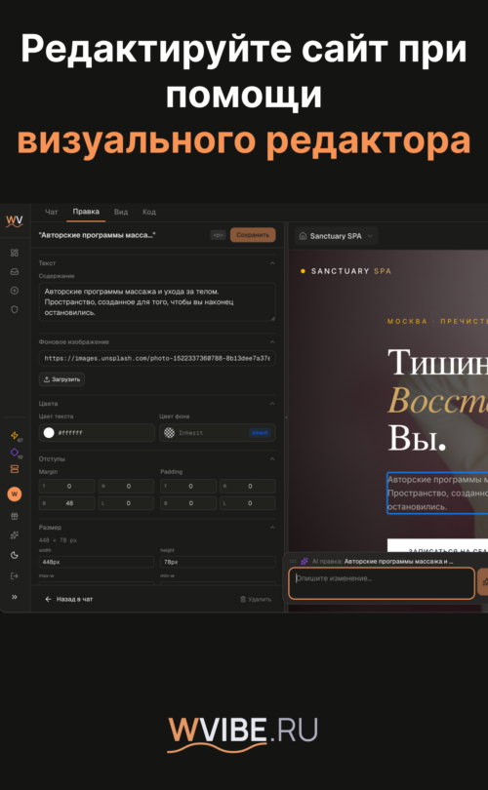Open the Sanctuary SPA page dropdown
Image resolution: width=488 pixels, height=790 pixels.
click(x=337, y=236)
